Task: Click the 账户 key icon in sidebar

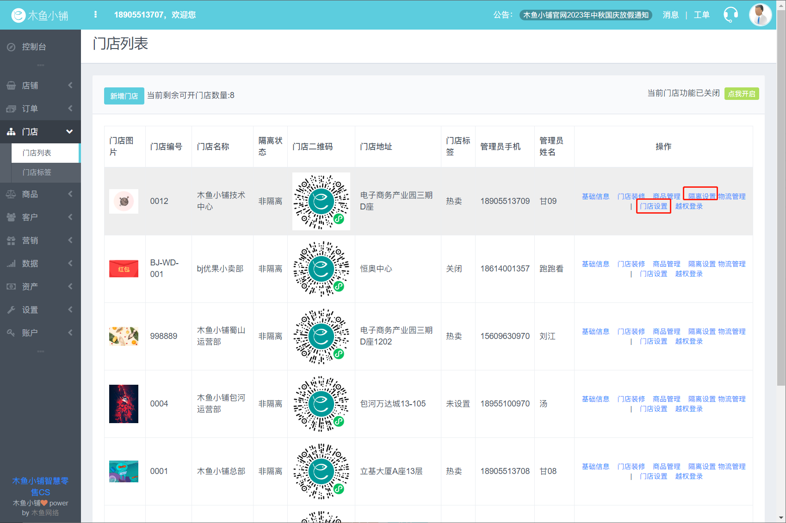Action: (x=11, y=333)
